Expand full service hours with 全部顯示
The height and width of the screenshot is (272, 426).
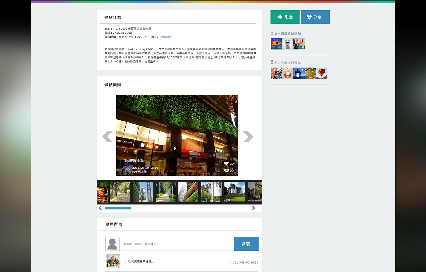166,37
